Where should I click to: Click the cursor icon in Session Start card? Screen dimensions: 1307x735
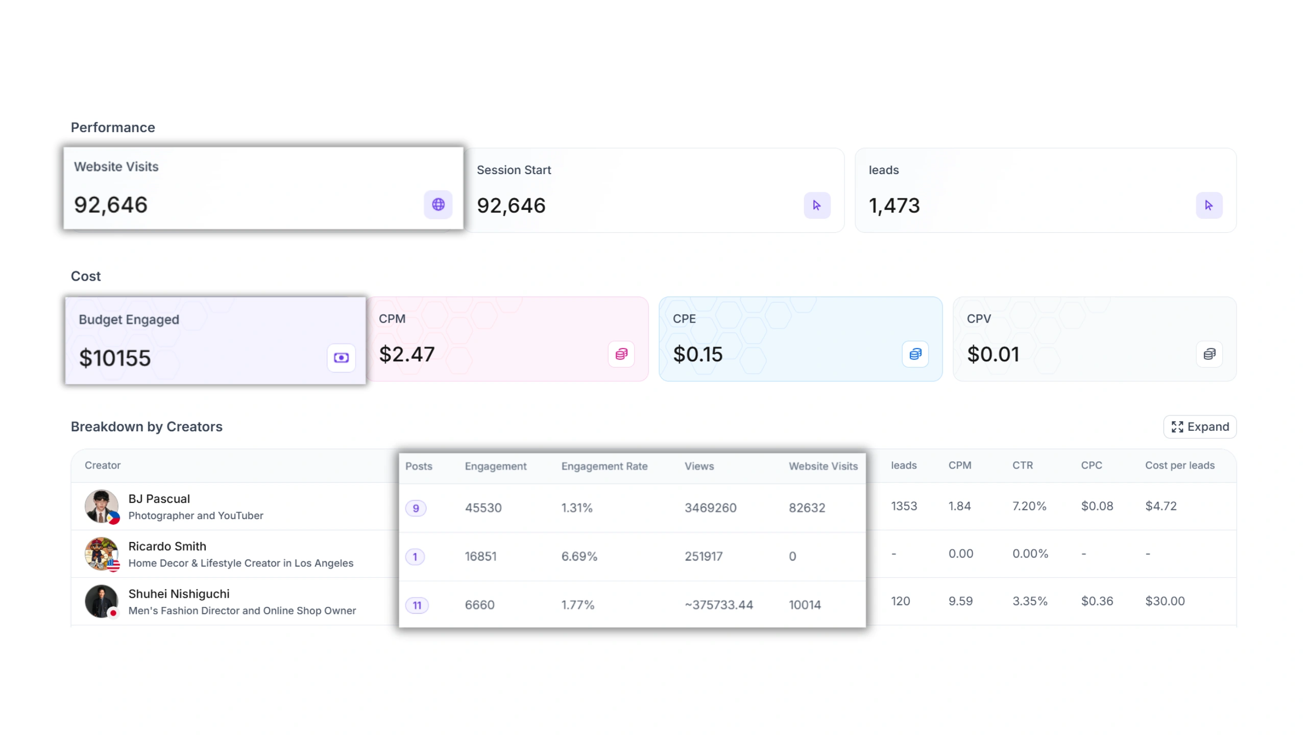[817, 205]
